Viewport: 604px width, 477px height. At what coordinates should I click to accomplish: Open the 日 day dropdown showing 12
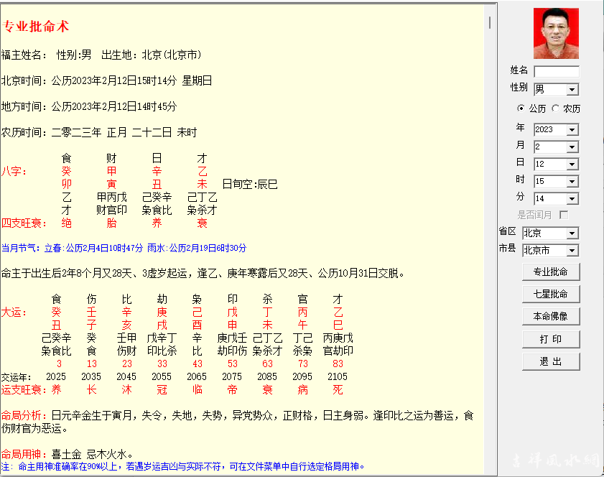(x=572, y=165)
